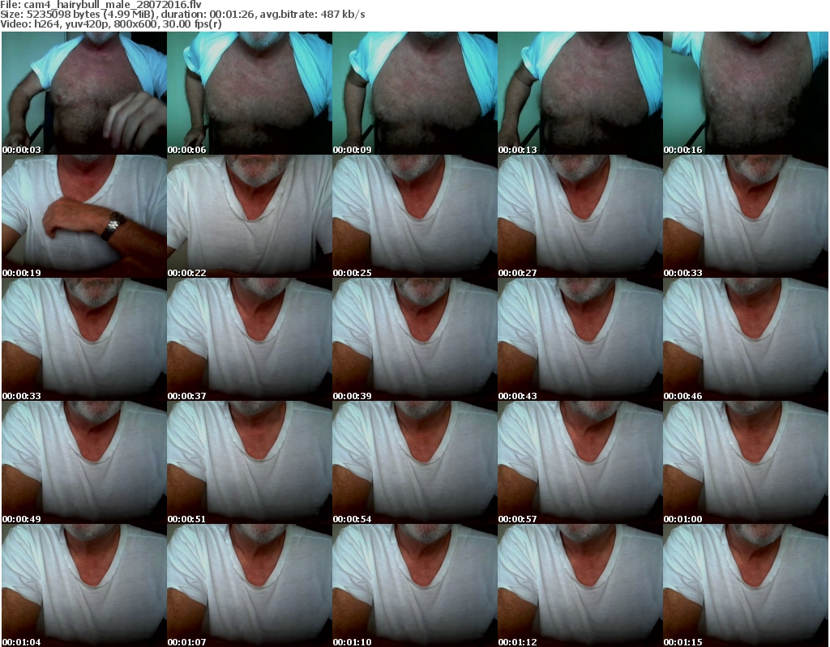
Task: Select the thumbnail stamped 00:00:16
Action: point(746,93)
